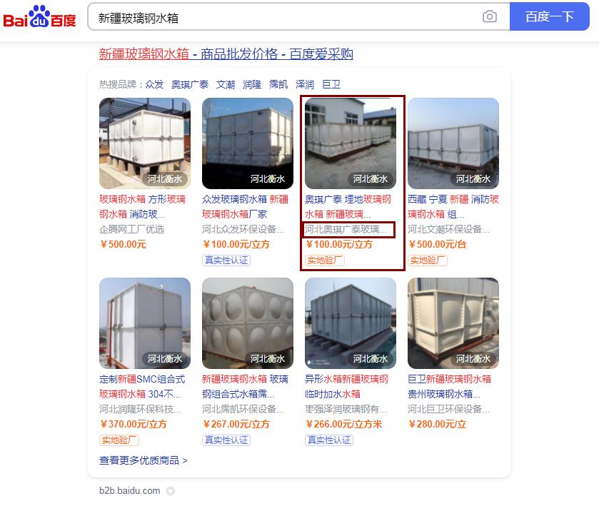Screen dimensions: 599x511
Task: Click the camera image search icon
Action: click(x=489, y=16)
